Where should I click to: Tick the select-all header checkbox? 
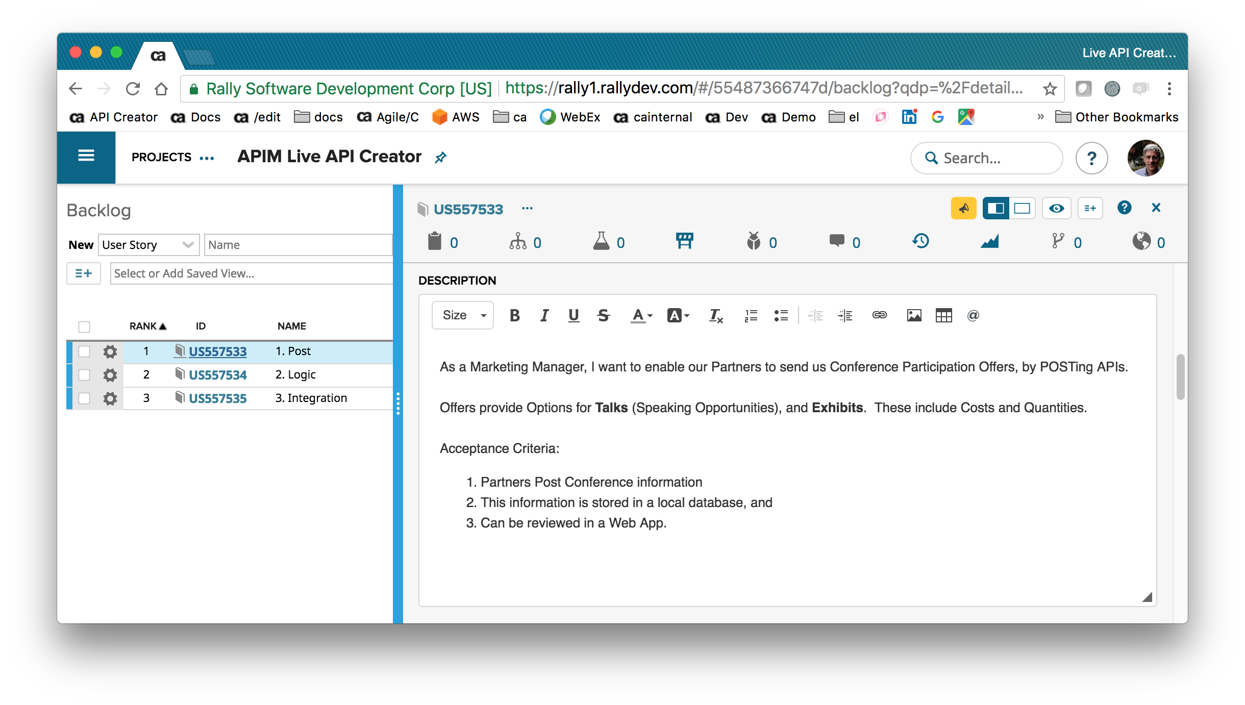point(84,326)
